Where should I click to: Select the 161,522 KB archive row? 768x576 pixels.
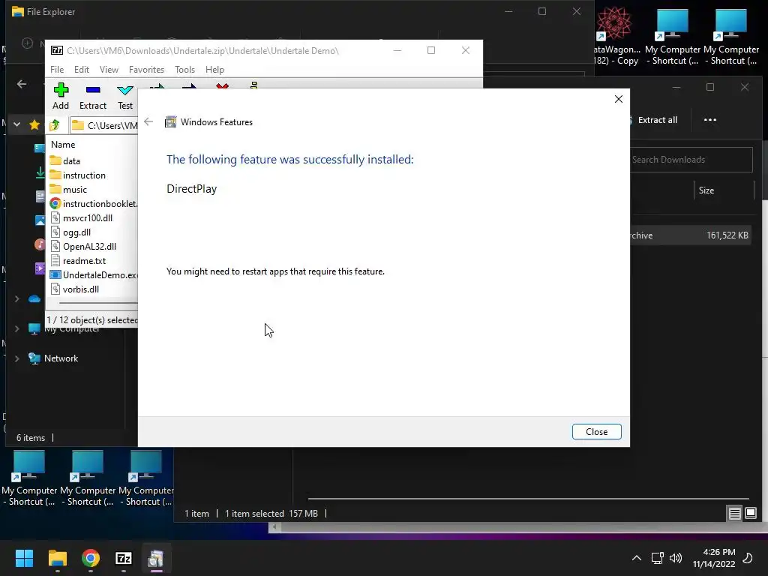point(691,235)
